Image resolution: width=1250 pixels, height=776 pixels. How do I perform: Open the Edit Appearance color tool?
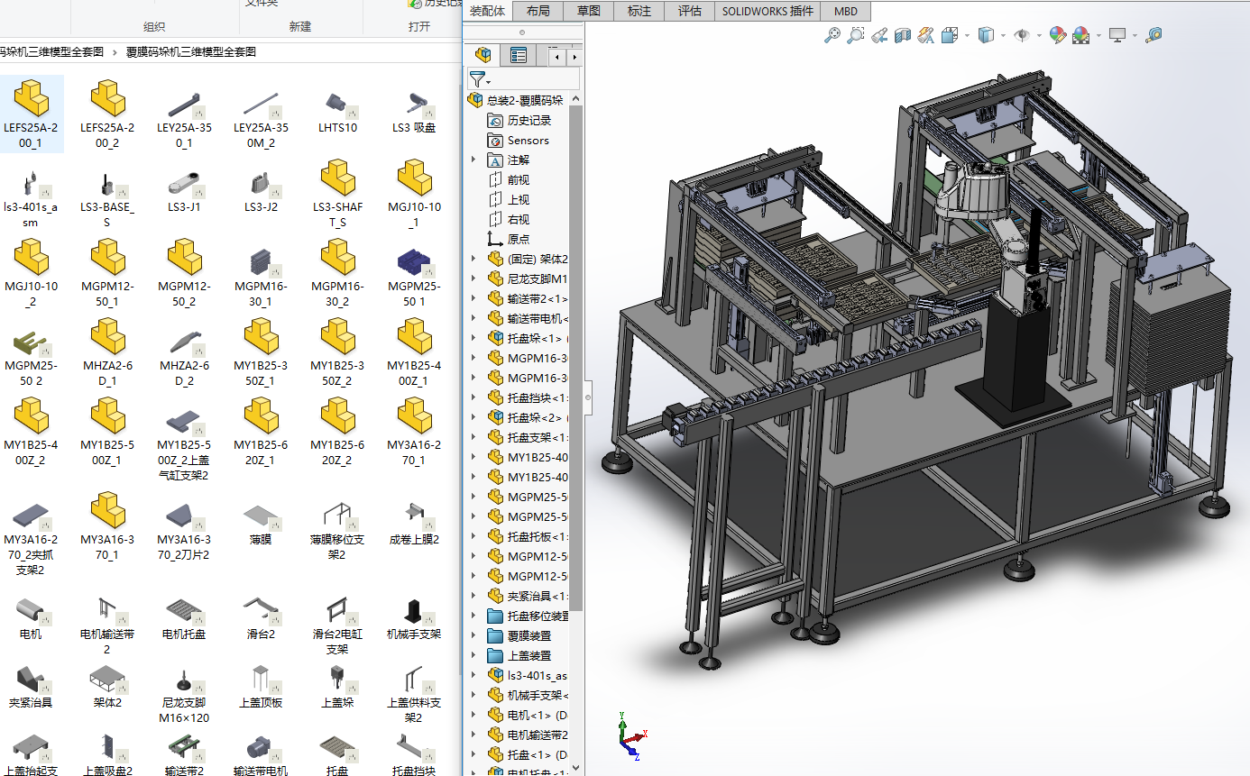coord(1057,35)
